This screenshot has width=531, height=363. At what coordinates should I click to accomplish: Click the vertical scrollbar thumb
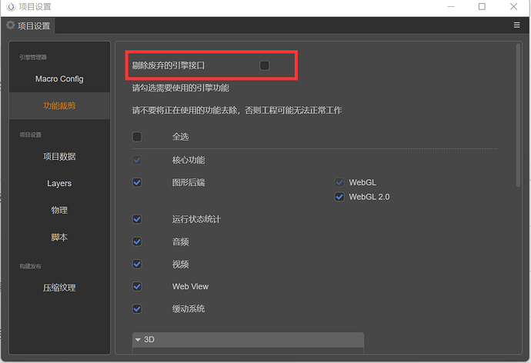pyautogui.click(x=518, y=115)
